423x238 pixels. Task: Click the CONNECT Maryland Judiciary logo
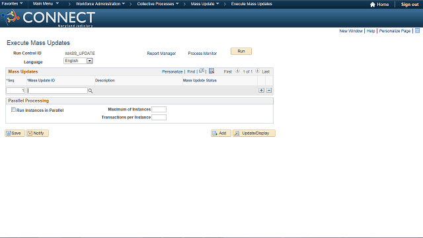pyautogui.click(x=48, y=18)
